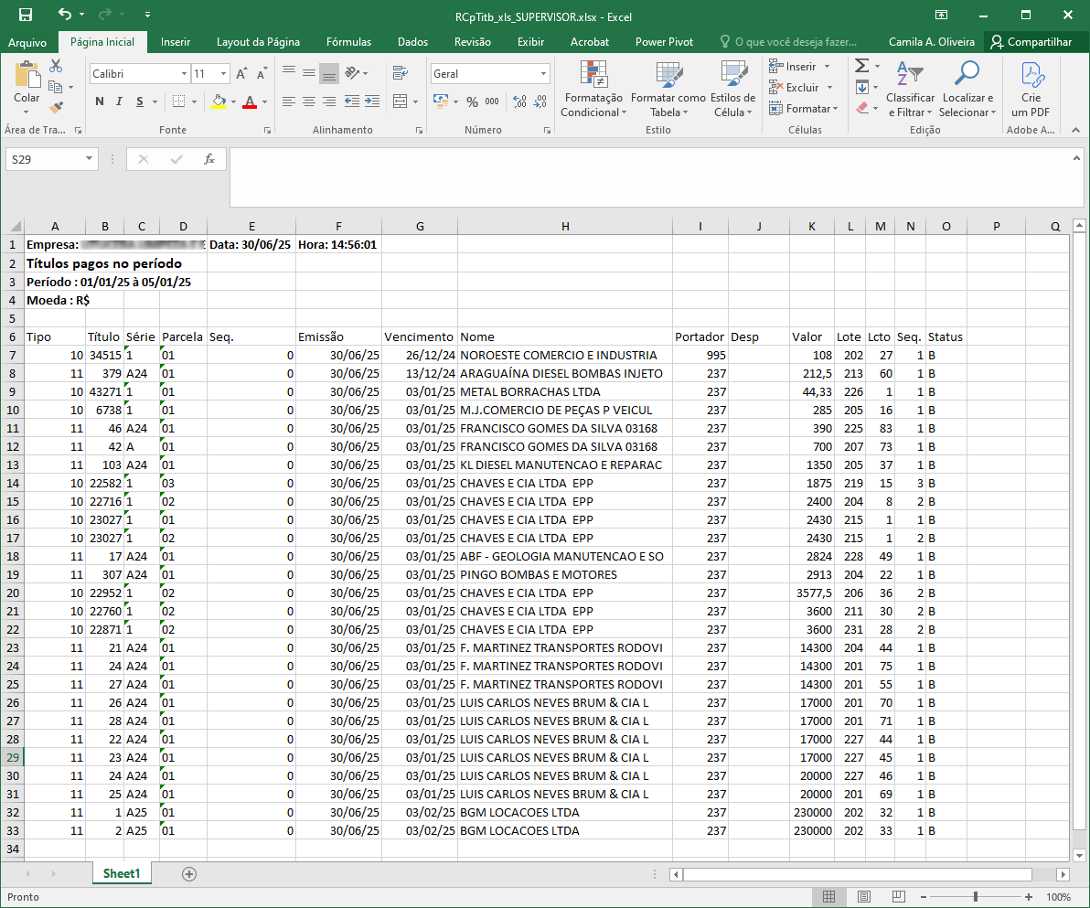Click the percent style icon
This screenshot has height=908, width=1090.
[472, 101]
